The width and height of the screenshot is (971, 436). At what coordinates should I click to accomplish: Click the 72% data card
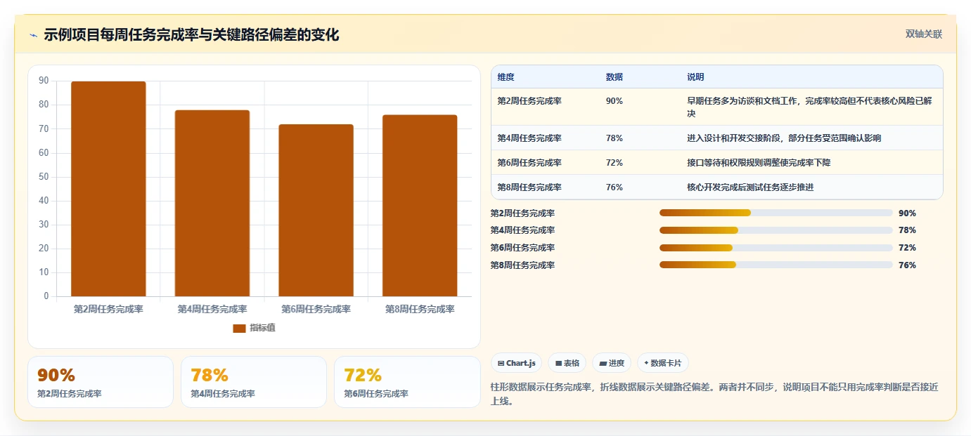pos(407,382)
